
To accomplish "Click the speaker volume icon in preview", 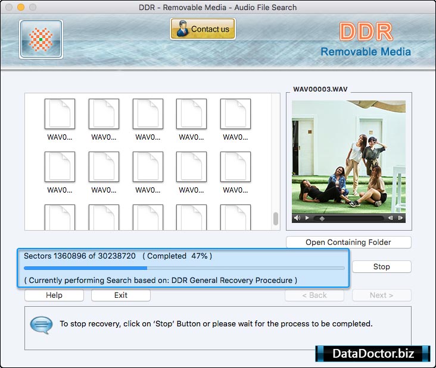I will [297, 218].
